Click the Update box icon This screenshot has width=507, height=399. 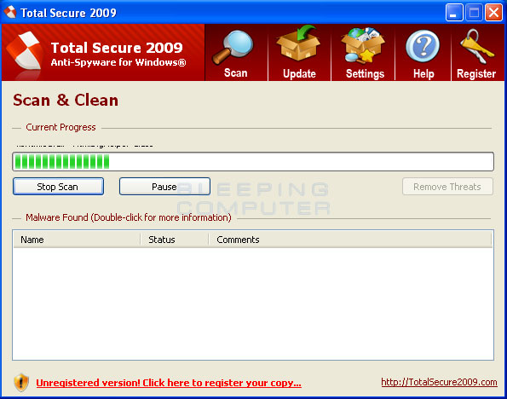tap(298, 43)
